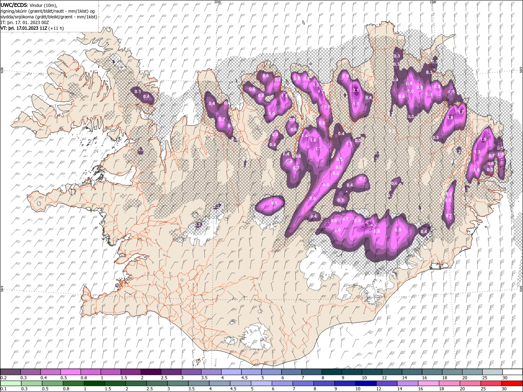Image resolution: width=523 pixels, height=392 pixels.
Task: Click the 'IT: þri. 17. 01. 2023 00Z' line
Action: pyautogui.click(x=25, y=22)
